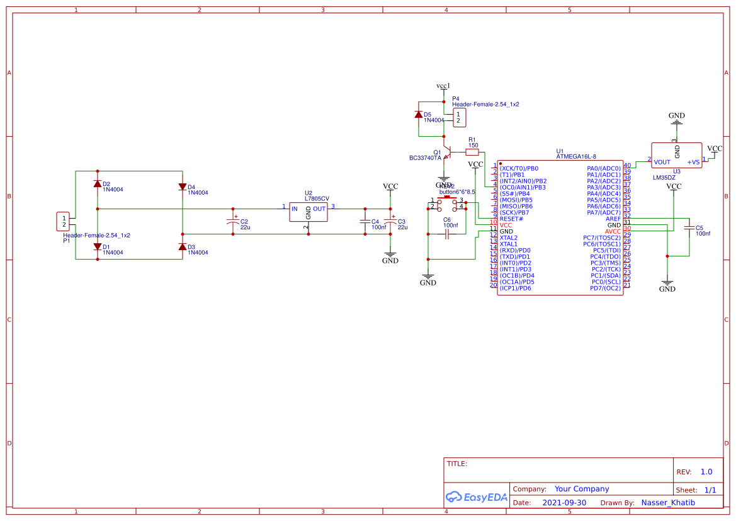Viewport: 736px width, 521px height.
Task: Select the GND symbol below C5
Action: click(x=667, y=283)
